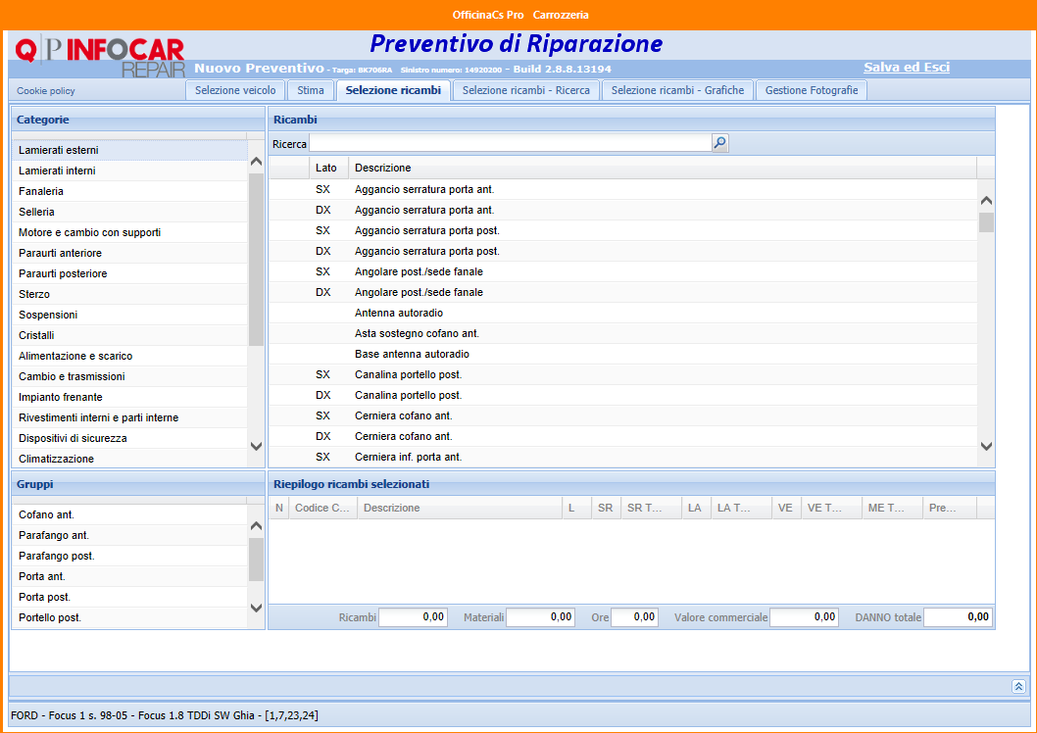
Task: Select DX Aggancio serratura porta post. row
Action: (x=623, y=251)
